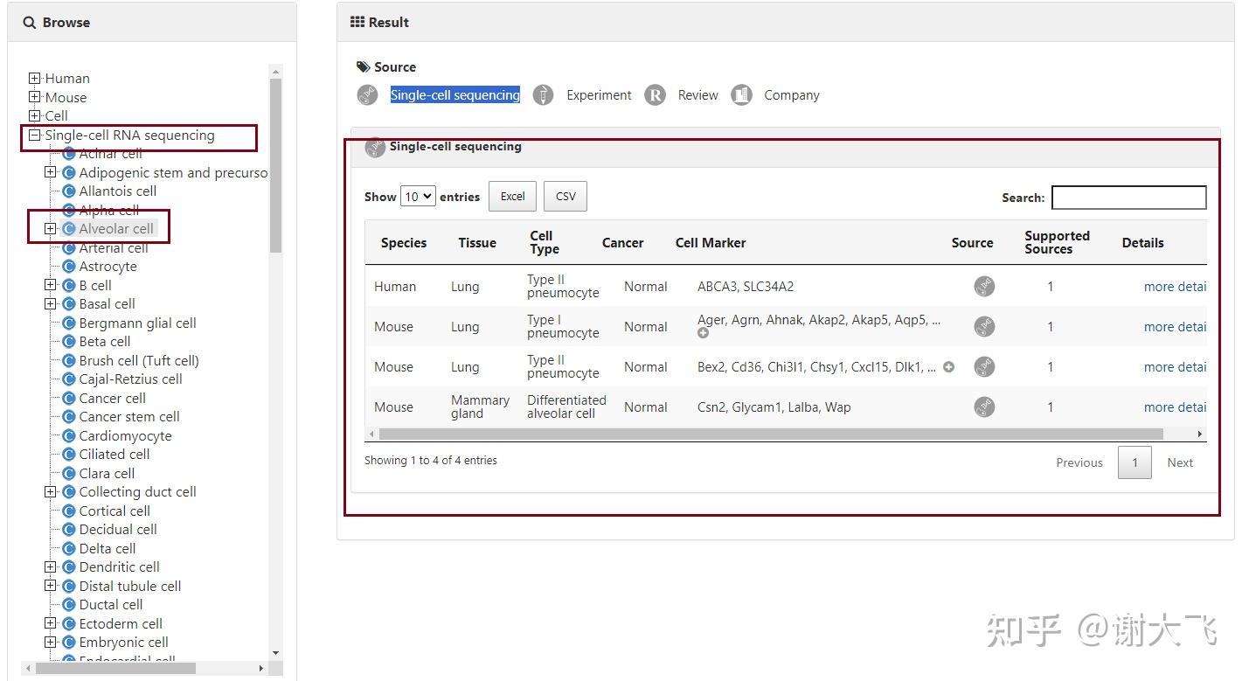
Task: Collapse Single-cell RNA sequencing node
Action: 35,136
